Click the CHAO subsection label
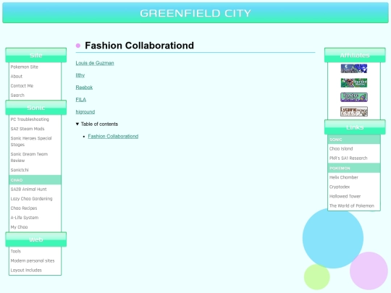This screenshot has width=391, height=293. (35, 180)
